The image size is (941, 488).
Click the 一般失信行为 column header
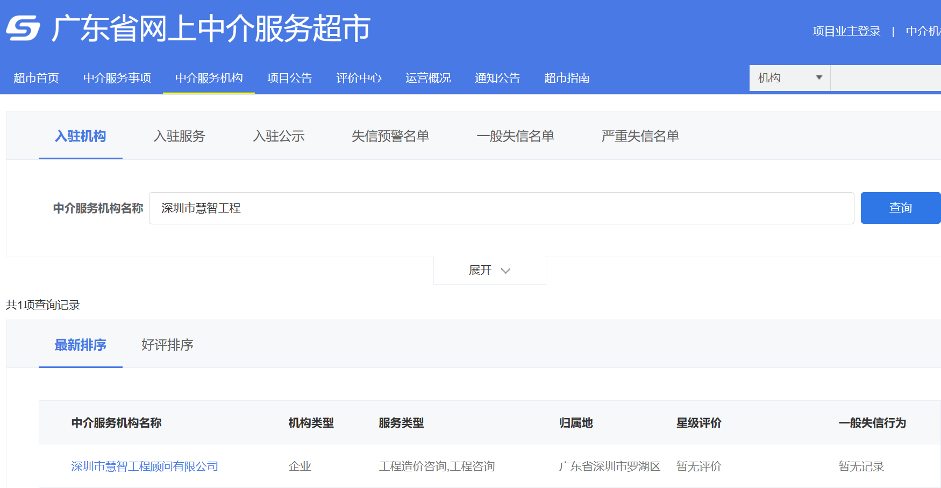[872, 423]
